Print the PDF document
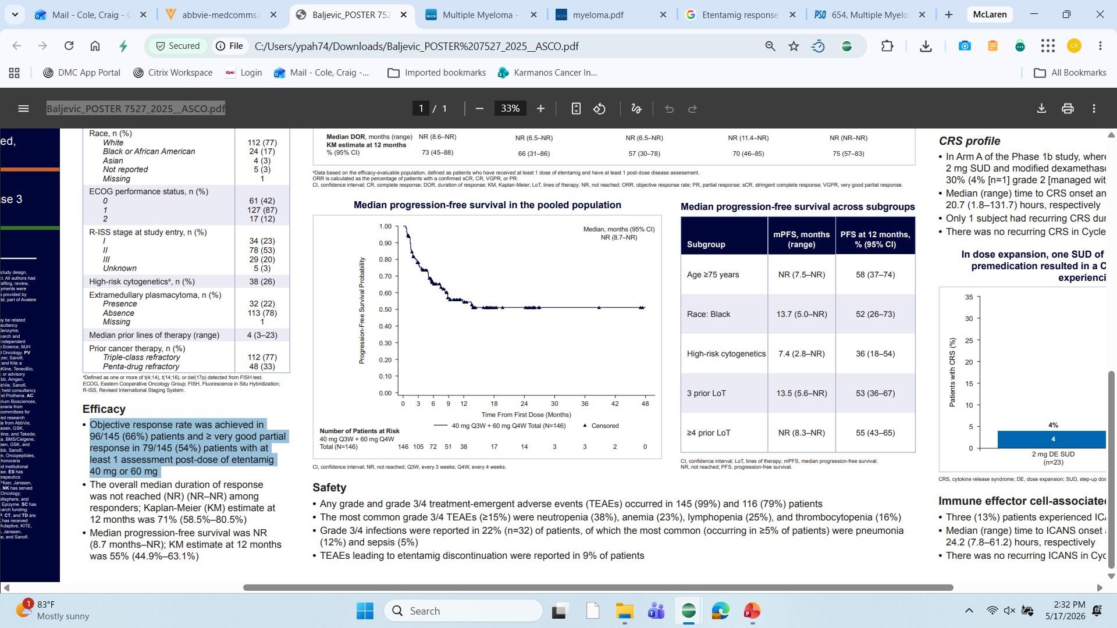Screen dimensions: 1117x628 [x=1068, y=109]
